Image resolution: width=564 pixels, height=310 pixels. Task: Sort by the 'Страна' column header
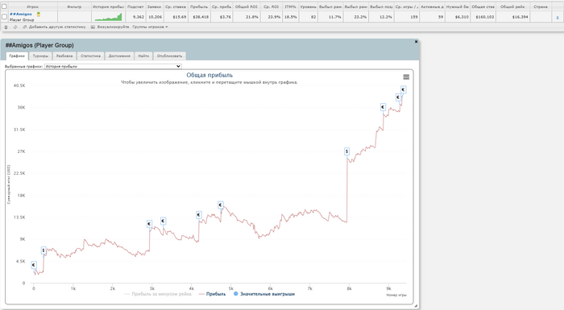coord(541,6)
